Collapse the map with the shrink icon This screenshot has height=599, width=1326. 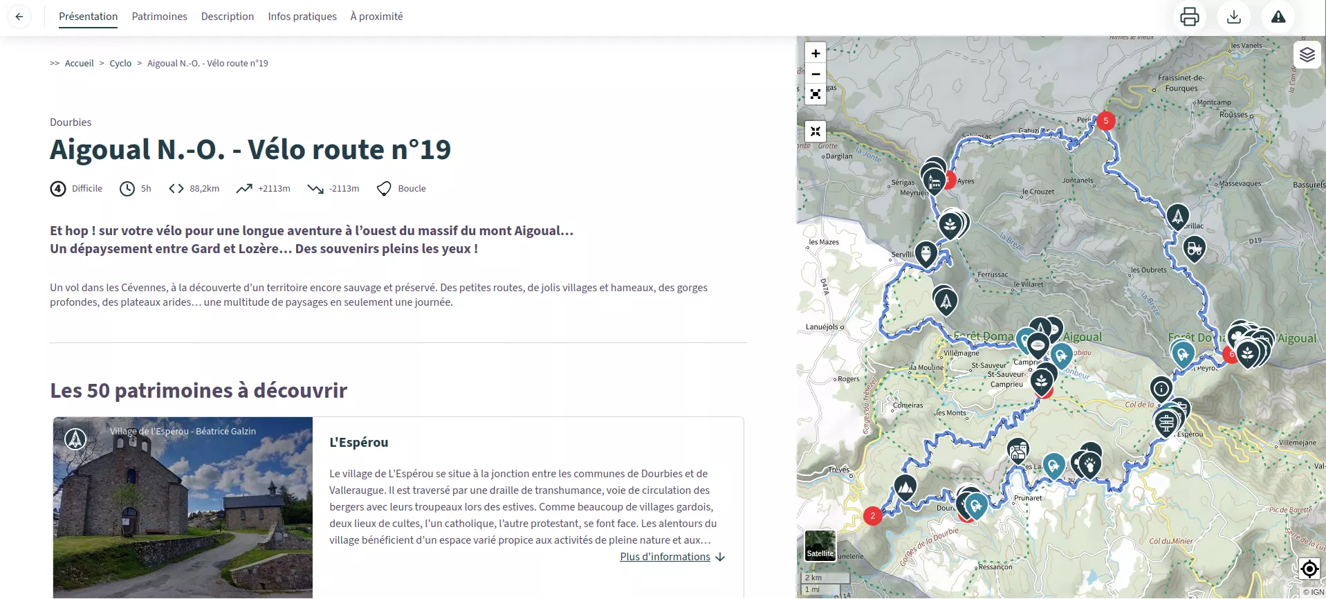[x=816, y=131]
